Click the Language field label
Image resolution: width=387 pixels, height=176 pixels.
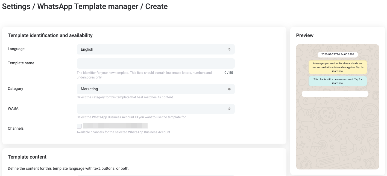(16, 49)
